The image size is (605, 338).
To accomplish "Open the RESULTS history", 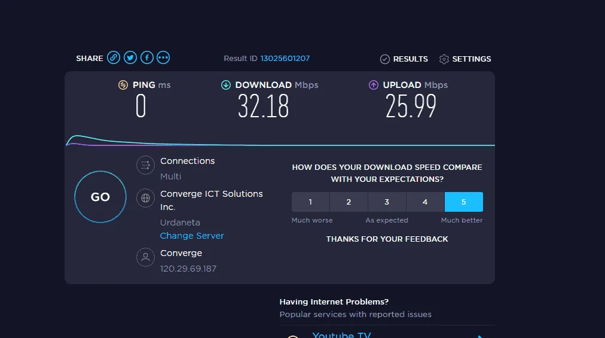I will tap(404, 59).
